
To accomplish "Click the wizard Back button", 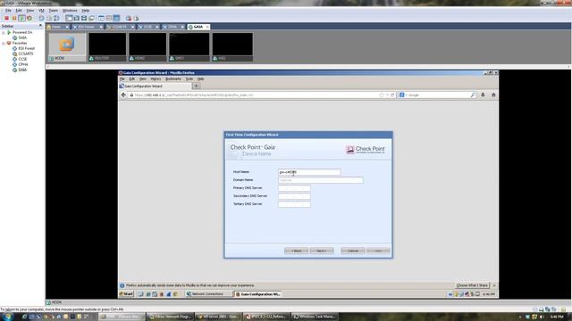I will coord(296,251).
